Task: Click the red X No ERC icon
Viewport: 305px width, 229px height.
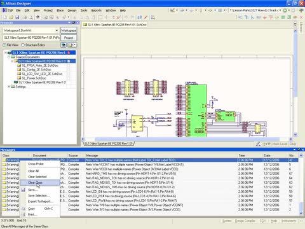Action: pyautogui.click(x=301, y=17)
